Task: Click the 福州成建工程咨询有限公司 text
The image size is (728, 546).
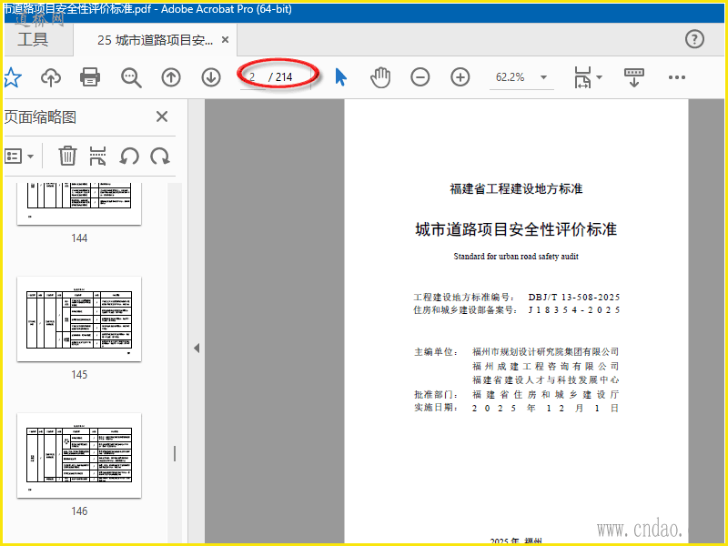Action: coord(545,367)
